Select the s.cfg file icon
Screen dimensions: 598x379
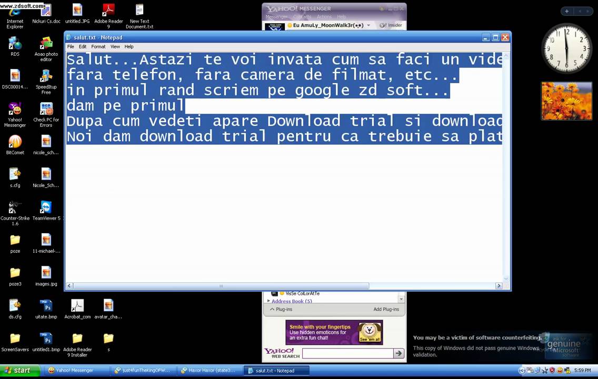click(x=15, y=178)
